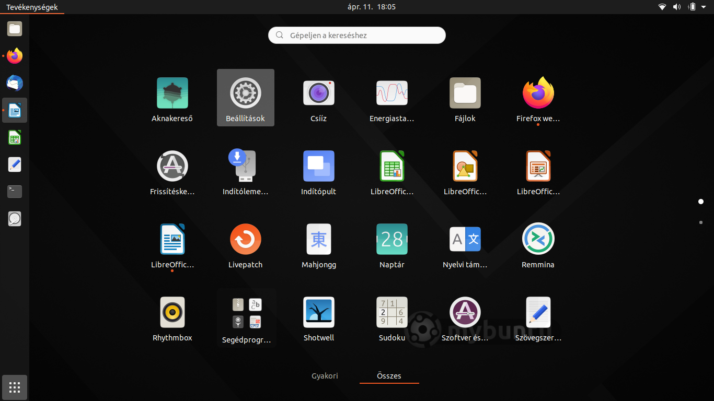Image resolution: width=714 pixels, height=401 pixels.
Task: Open system menu dropdown arrow in top bar
Action: 703,7
